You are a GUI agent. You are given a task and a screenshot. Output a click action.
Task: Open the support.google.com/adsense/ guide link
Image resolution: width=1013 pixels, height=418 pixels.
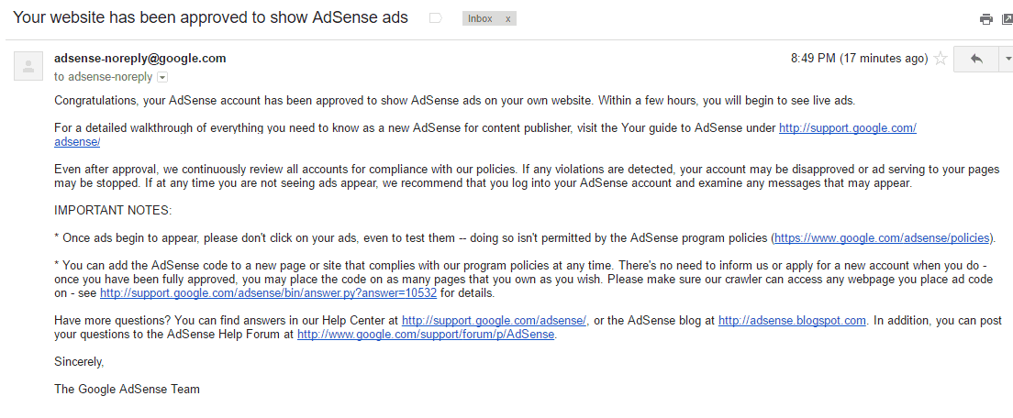[847, 127]
